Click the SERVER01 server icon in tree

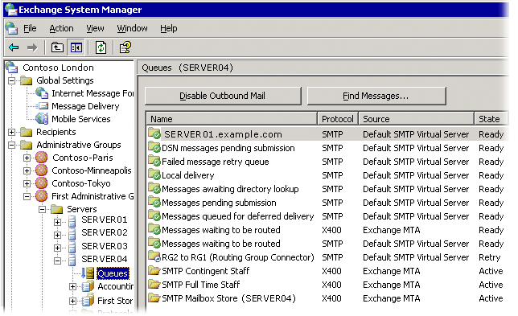coord(72,221)
